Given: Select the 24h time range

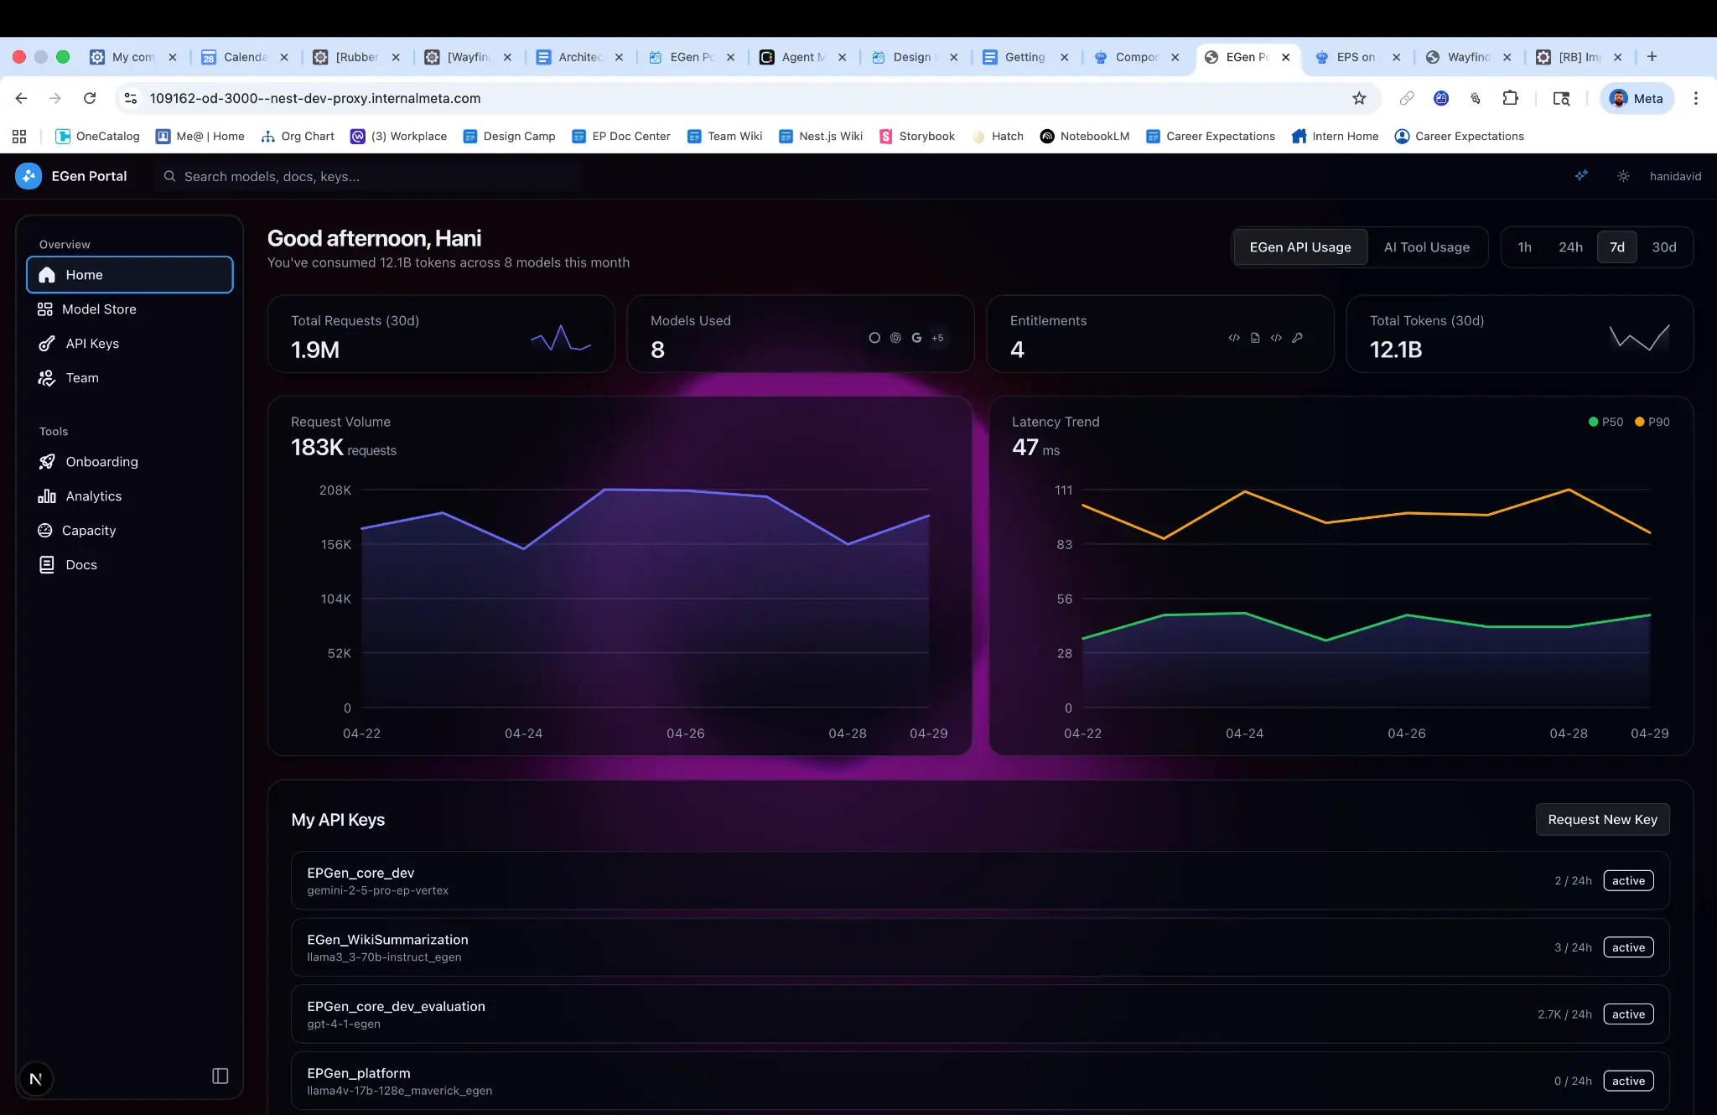Looking at the screenshot, I should (1570, 247).
